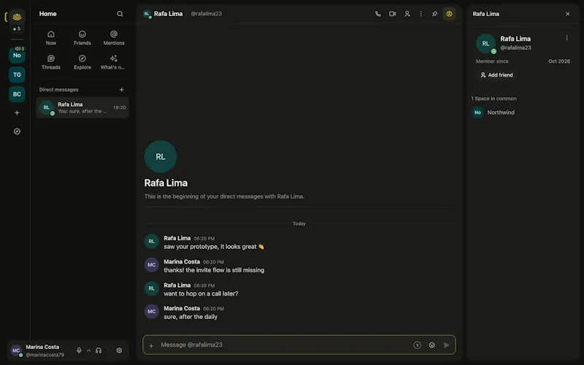Mute the microphone in user panel
The width and height of the screenshot is (584, 365).
click(79, 350)
